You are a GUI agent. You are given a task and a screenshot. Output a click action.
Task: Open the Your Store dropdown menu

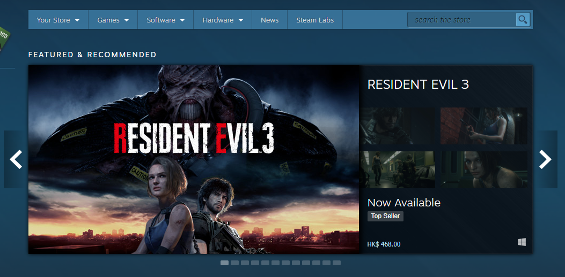(x=58, y=20)
